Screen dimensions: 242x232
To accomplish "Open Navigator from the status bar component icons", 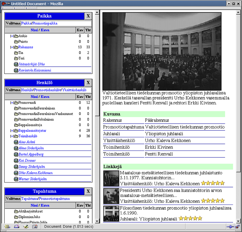I will (7, 227).
